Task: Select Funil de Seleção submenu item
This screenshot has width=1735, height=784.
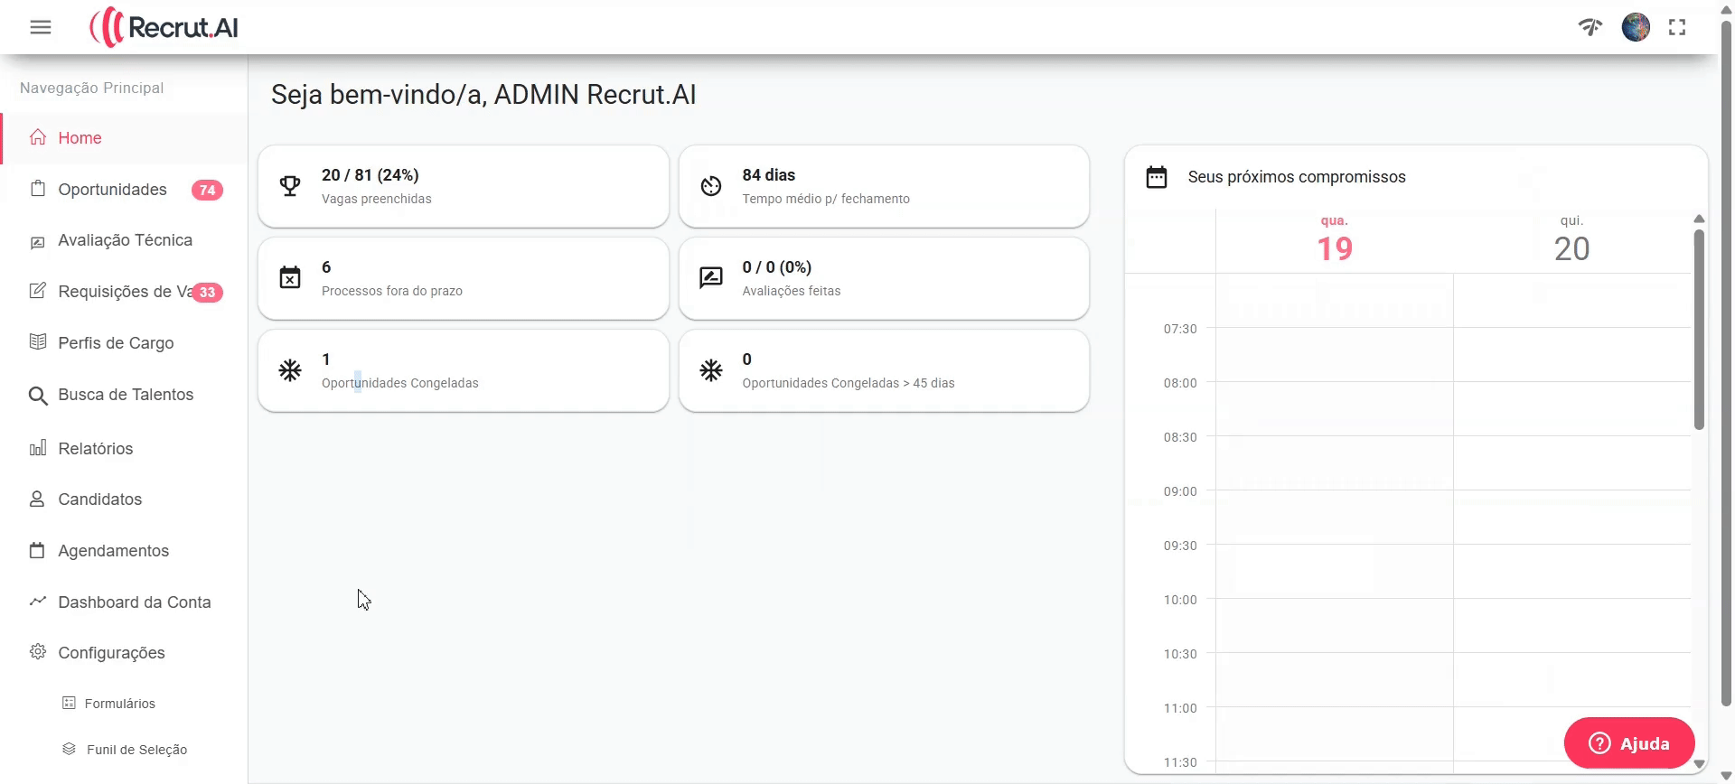Action: pyautogui.click(x=136, y=750)
